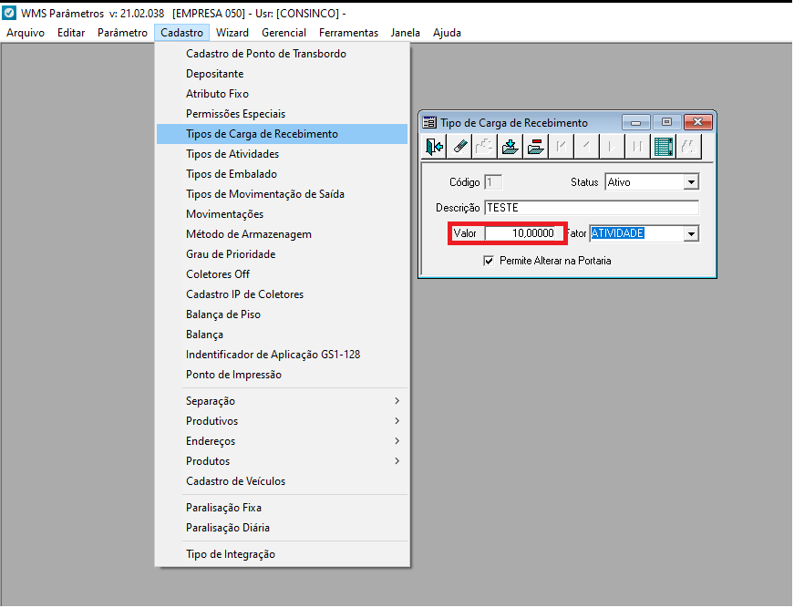Select Tipos de Embalado entry
This screenshot has height=608, width=794.
[x=282, y=174]
